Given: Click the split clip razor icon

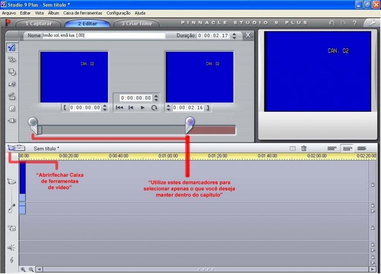Looking at the screenshot, I should pyautogui.click(x=293, y=148).
